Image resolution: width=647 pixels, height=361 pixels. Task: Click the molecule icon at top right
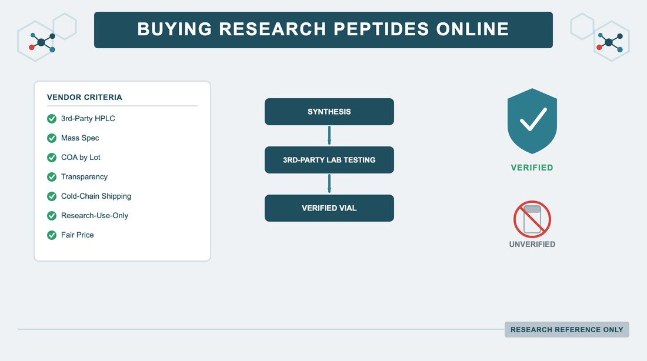click(x=609, y=42)
